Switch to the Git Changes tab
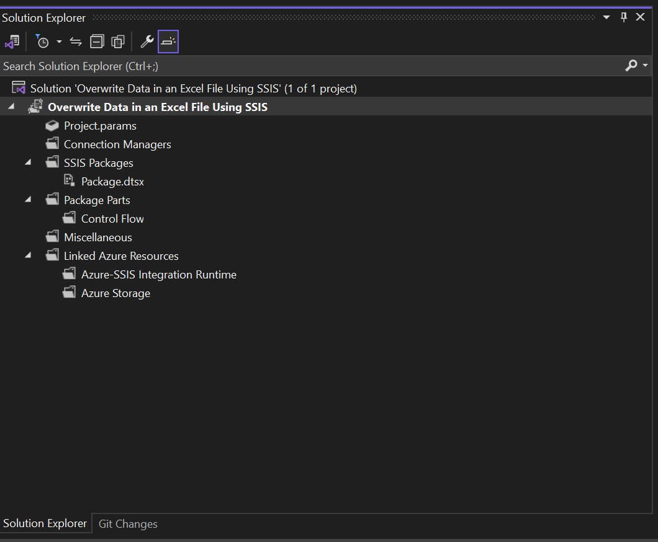Viewport: 658px width, 542px height. pos(128,523)
